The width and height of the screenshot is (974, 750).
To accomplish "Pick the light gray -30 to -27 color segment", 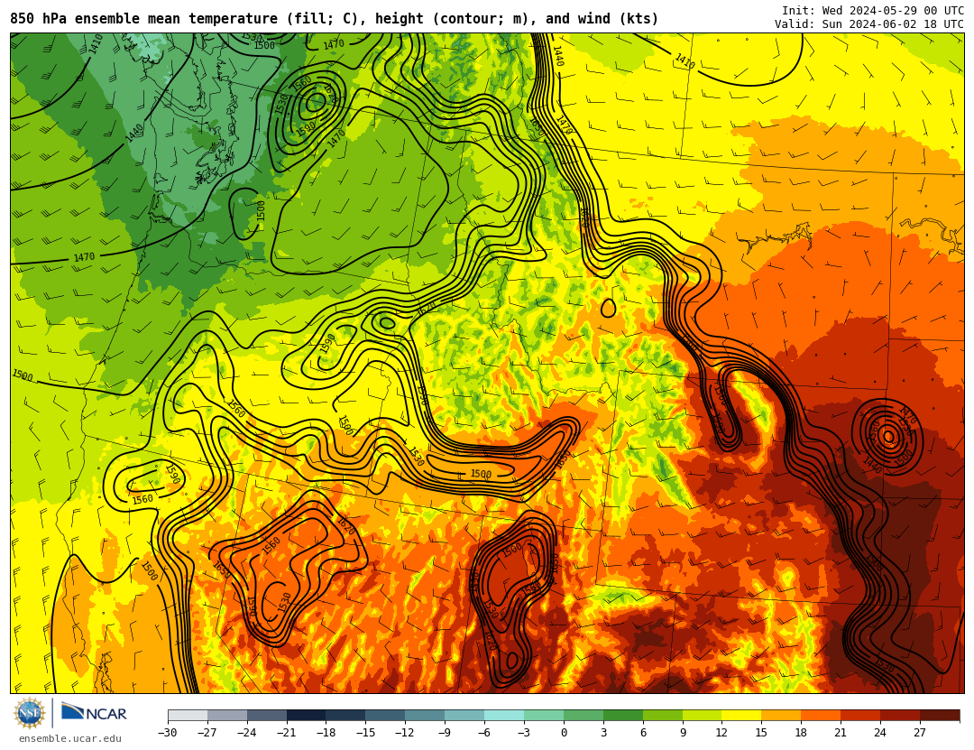I will pyautogui.click(x=188, y=715).
